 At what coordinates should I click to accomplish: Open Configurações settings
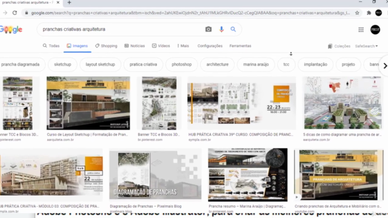coord(210,46)
